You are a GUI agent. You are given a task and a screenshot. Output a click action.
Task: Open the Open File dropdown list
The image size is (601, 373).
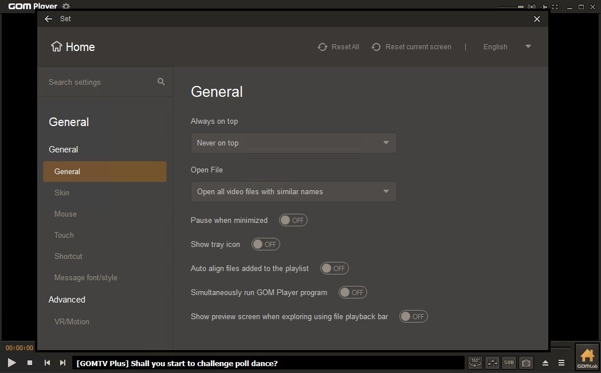tap(293, 191)
